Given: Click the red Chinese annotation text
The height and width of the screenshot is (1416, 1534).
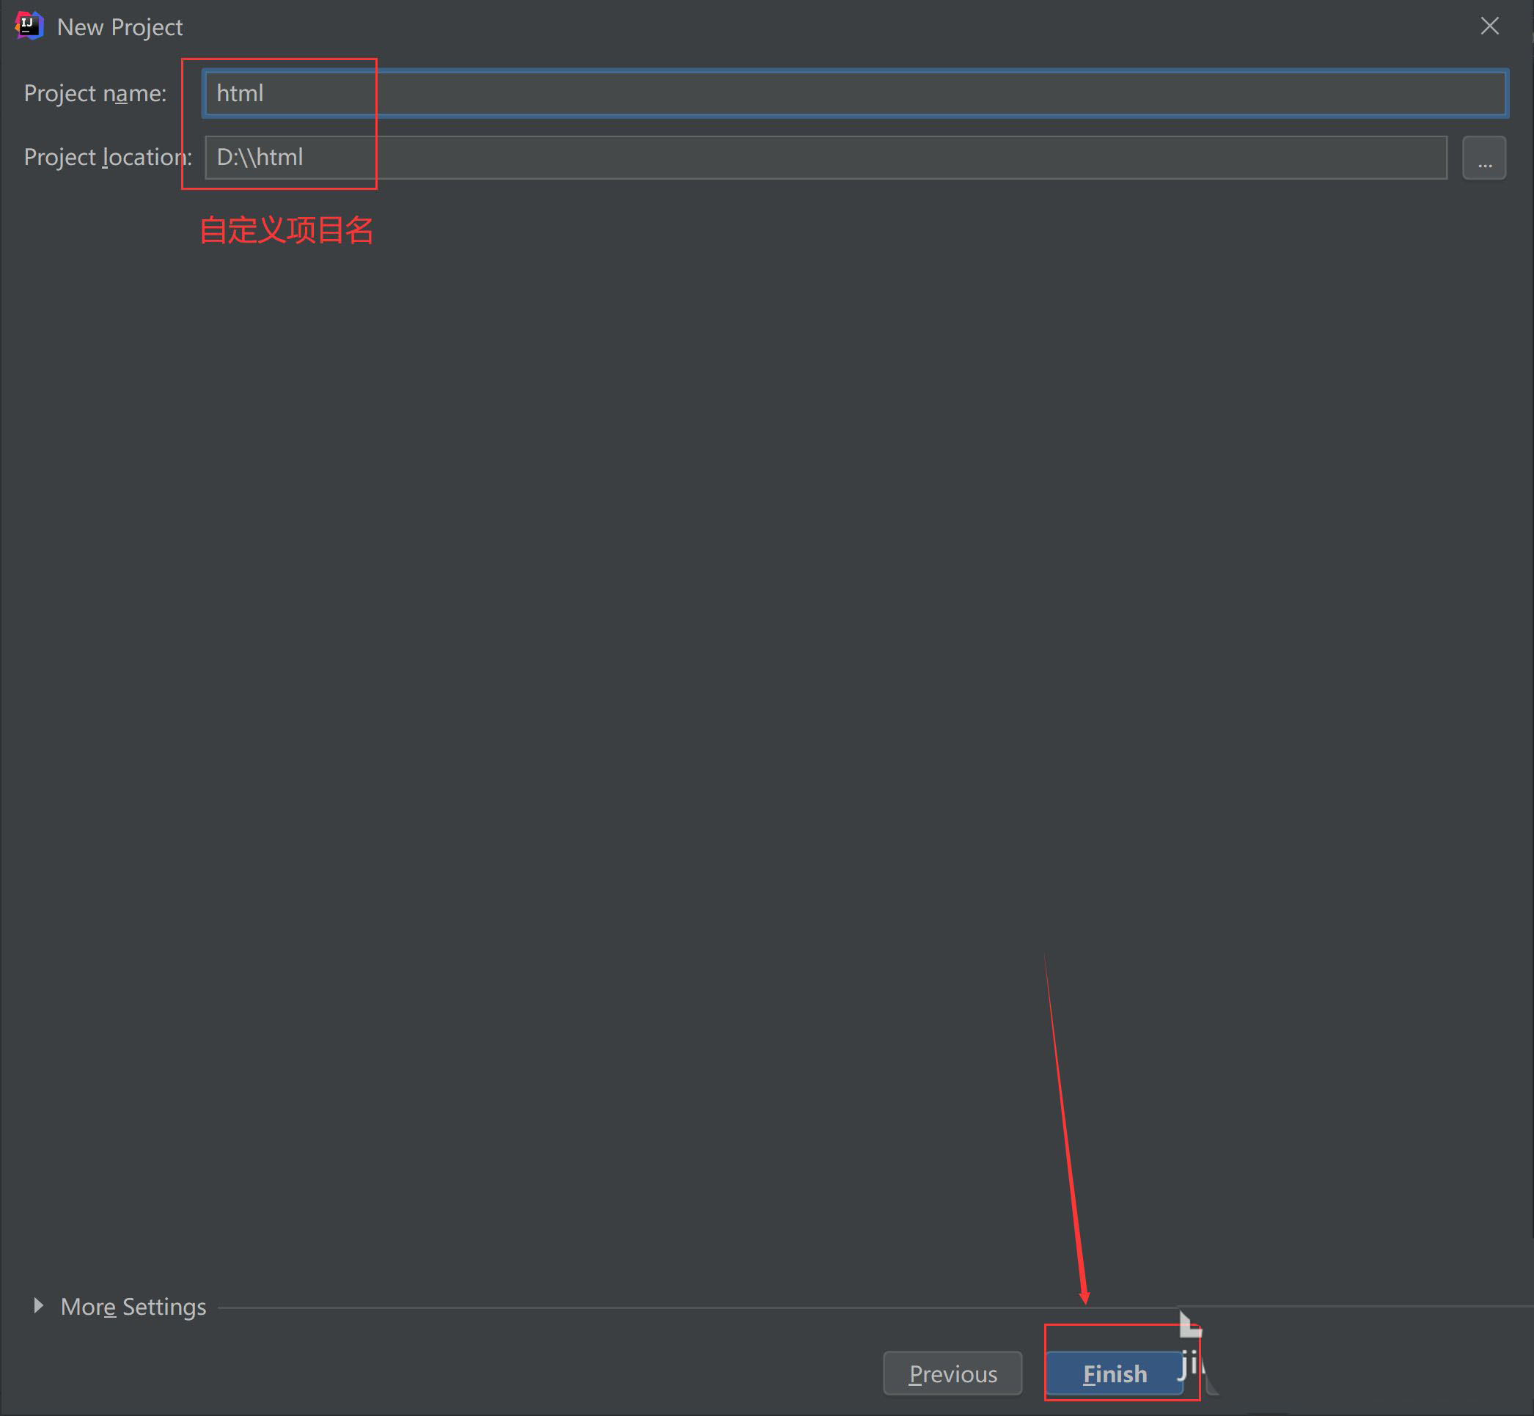Looking at the screenshot, I should tap(286, 231).
